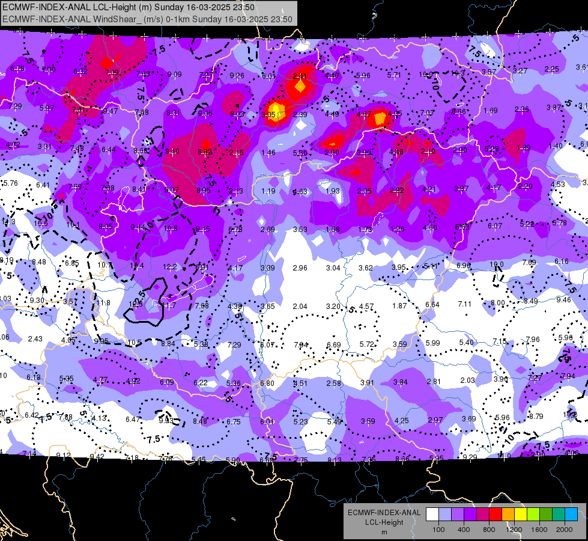Click the light lavender legend swatch
Screen dimensions: 588x541
coord(445,515)
